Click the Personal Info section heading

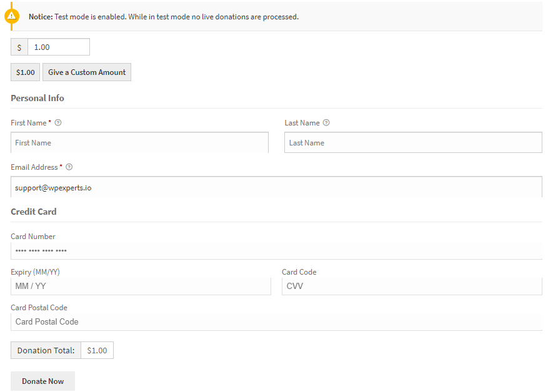[x=37, y=98]
